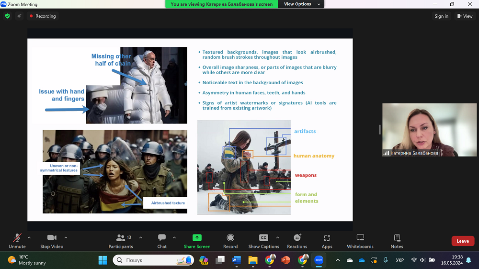Click the Sign in link
The width and height of the screenshot is (479, 269).
[x=441, y=16]
